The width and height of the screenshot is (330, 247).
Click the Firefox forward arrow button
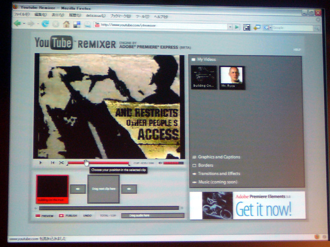coord(31,24)
